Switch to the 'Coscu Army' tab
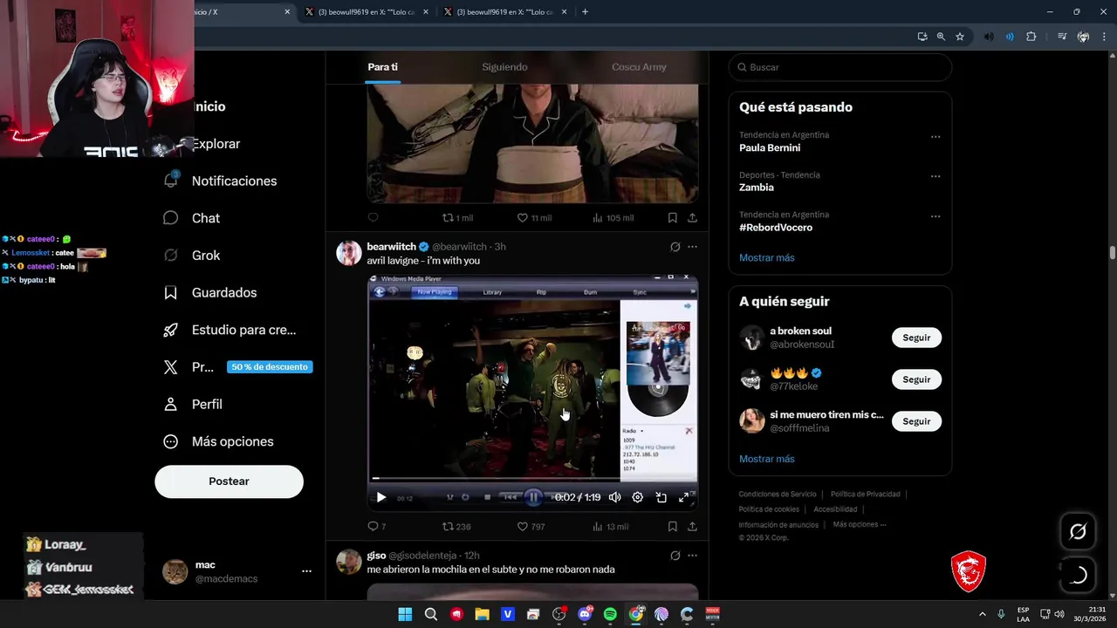 (x=639, y=67)
